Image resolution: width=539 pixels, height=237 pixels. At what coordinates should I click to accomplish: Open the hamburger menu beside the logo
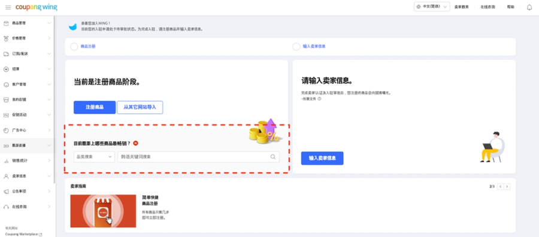point(8,7)
